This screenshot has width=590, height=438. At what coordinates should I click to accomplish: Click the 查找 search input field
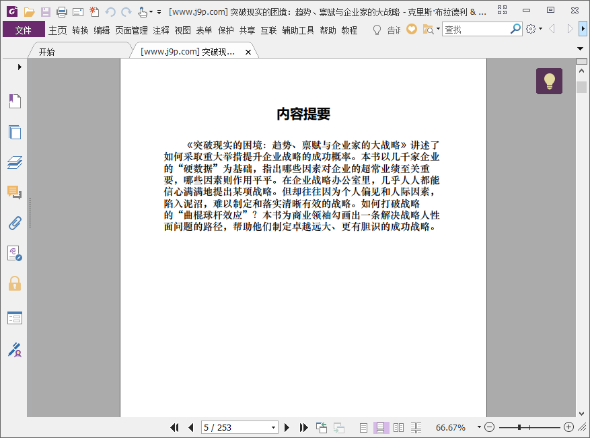coord(476,29)
